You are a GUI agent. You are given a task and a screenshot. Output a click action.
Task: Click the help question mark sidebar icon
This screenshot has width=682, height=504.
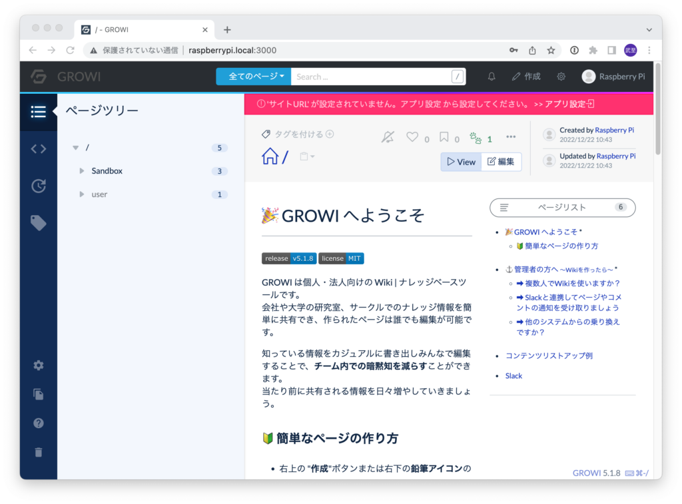click(x=38, y=423)
